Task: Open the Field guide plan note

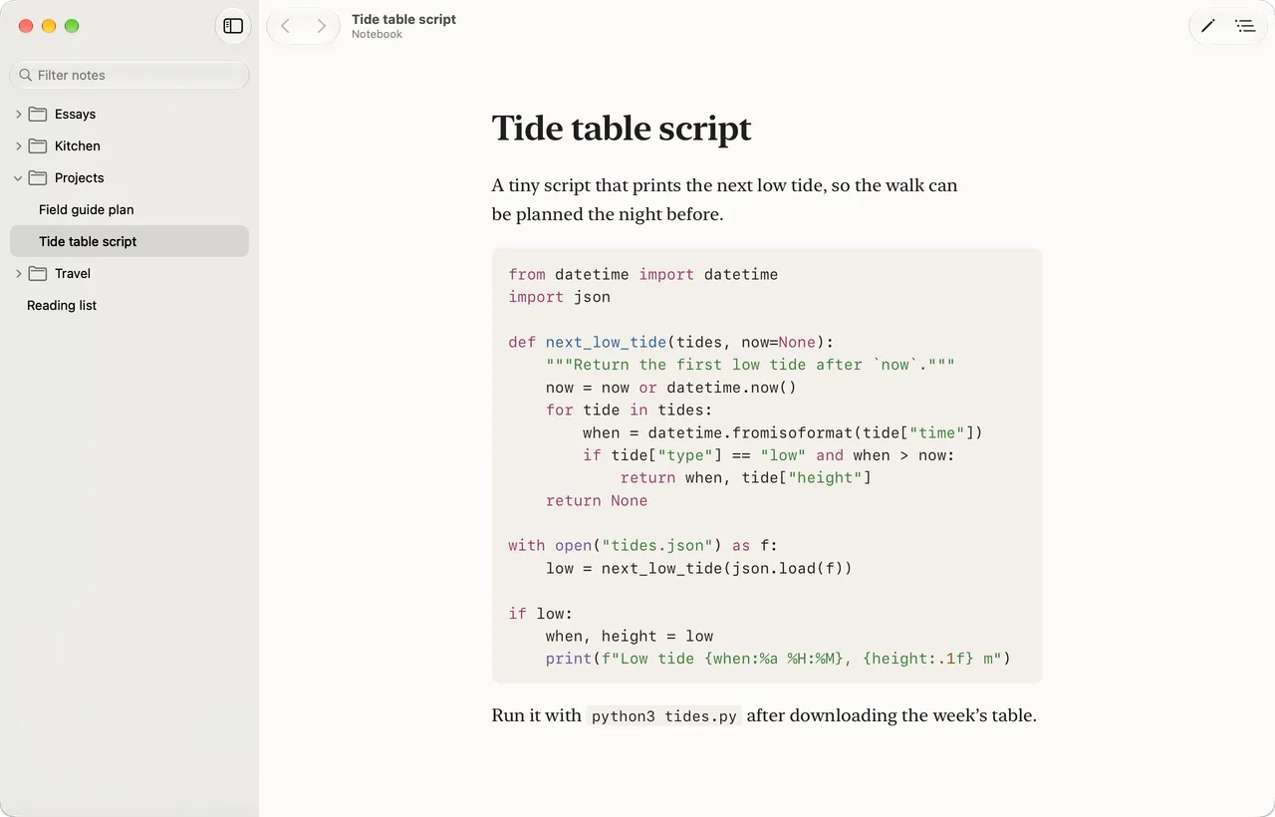Action: point(129,209)
